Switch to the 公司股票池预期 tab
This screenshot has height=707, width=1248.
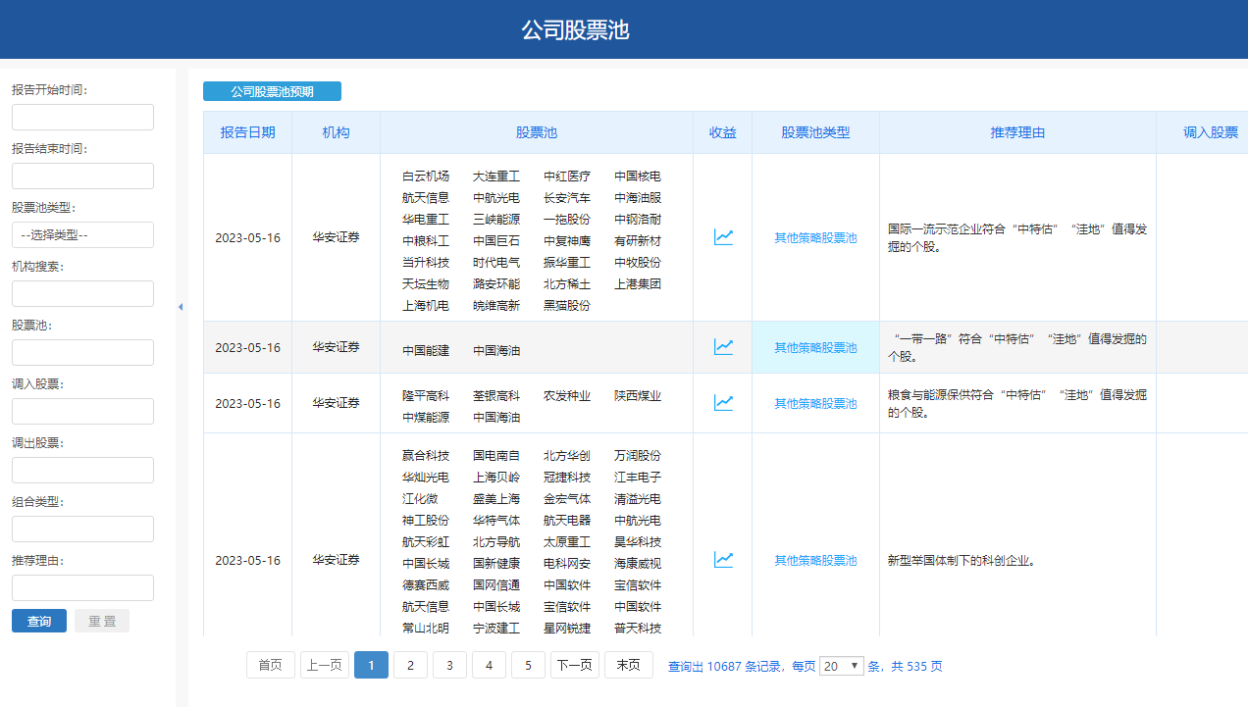(272, 91)
